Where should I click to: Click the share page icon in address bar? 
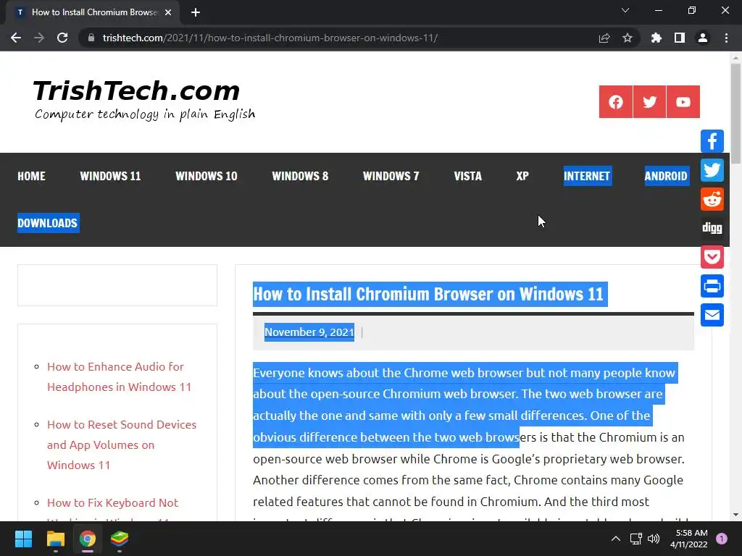click(x=604, y=38)
